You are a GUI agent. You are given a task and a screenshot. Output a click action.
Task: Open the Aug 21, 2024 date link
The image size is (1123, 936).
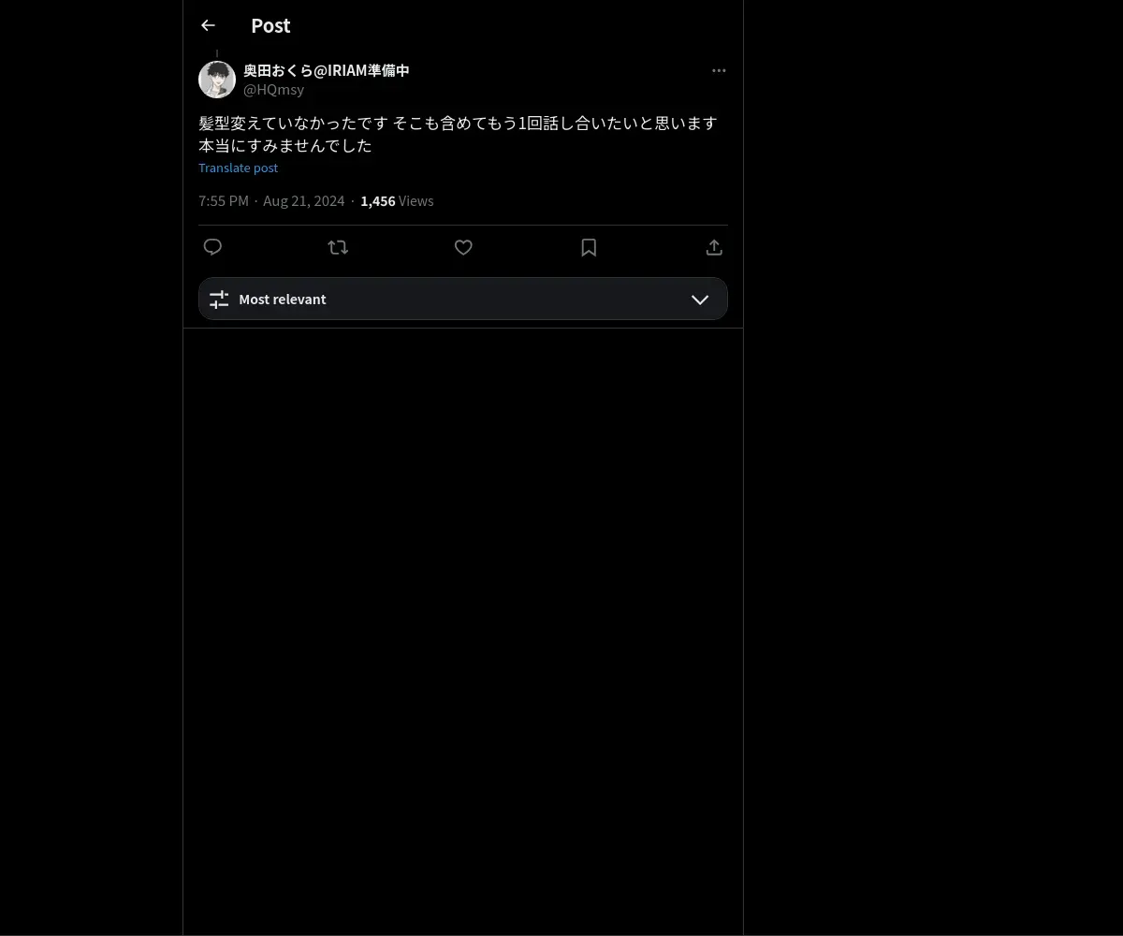point(304,200)
